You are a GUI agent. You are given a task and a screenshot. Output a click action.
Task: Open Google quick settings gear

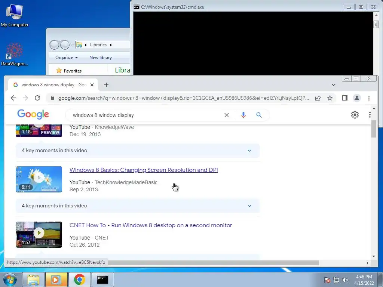coord(355,115)
